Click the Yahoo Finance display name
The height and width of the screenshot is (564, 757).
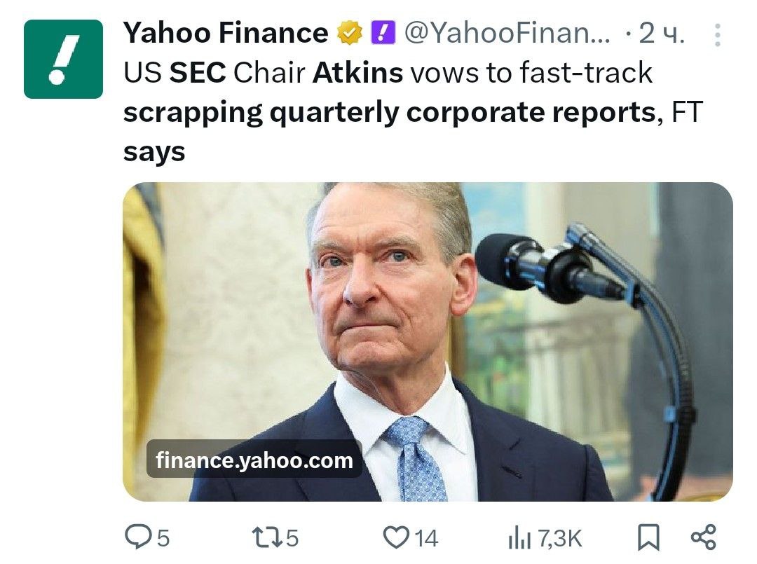(x=226, y=33)
